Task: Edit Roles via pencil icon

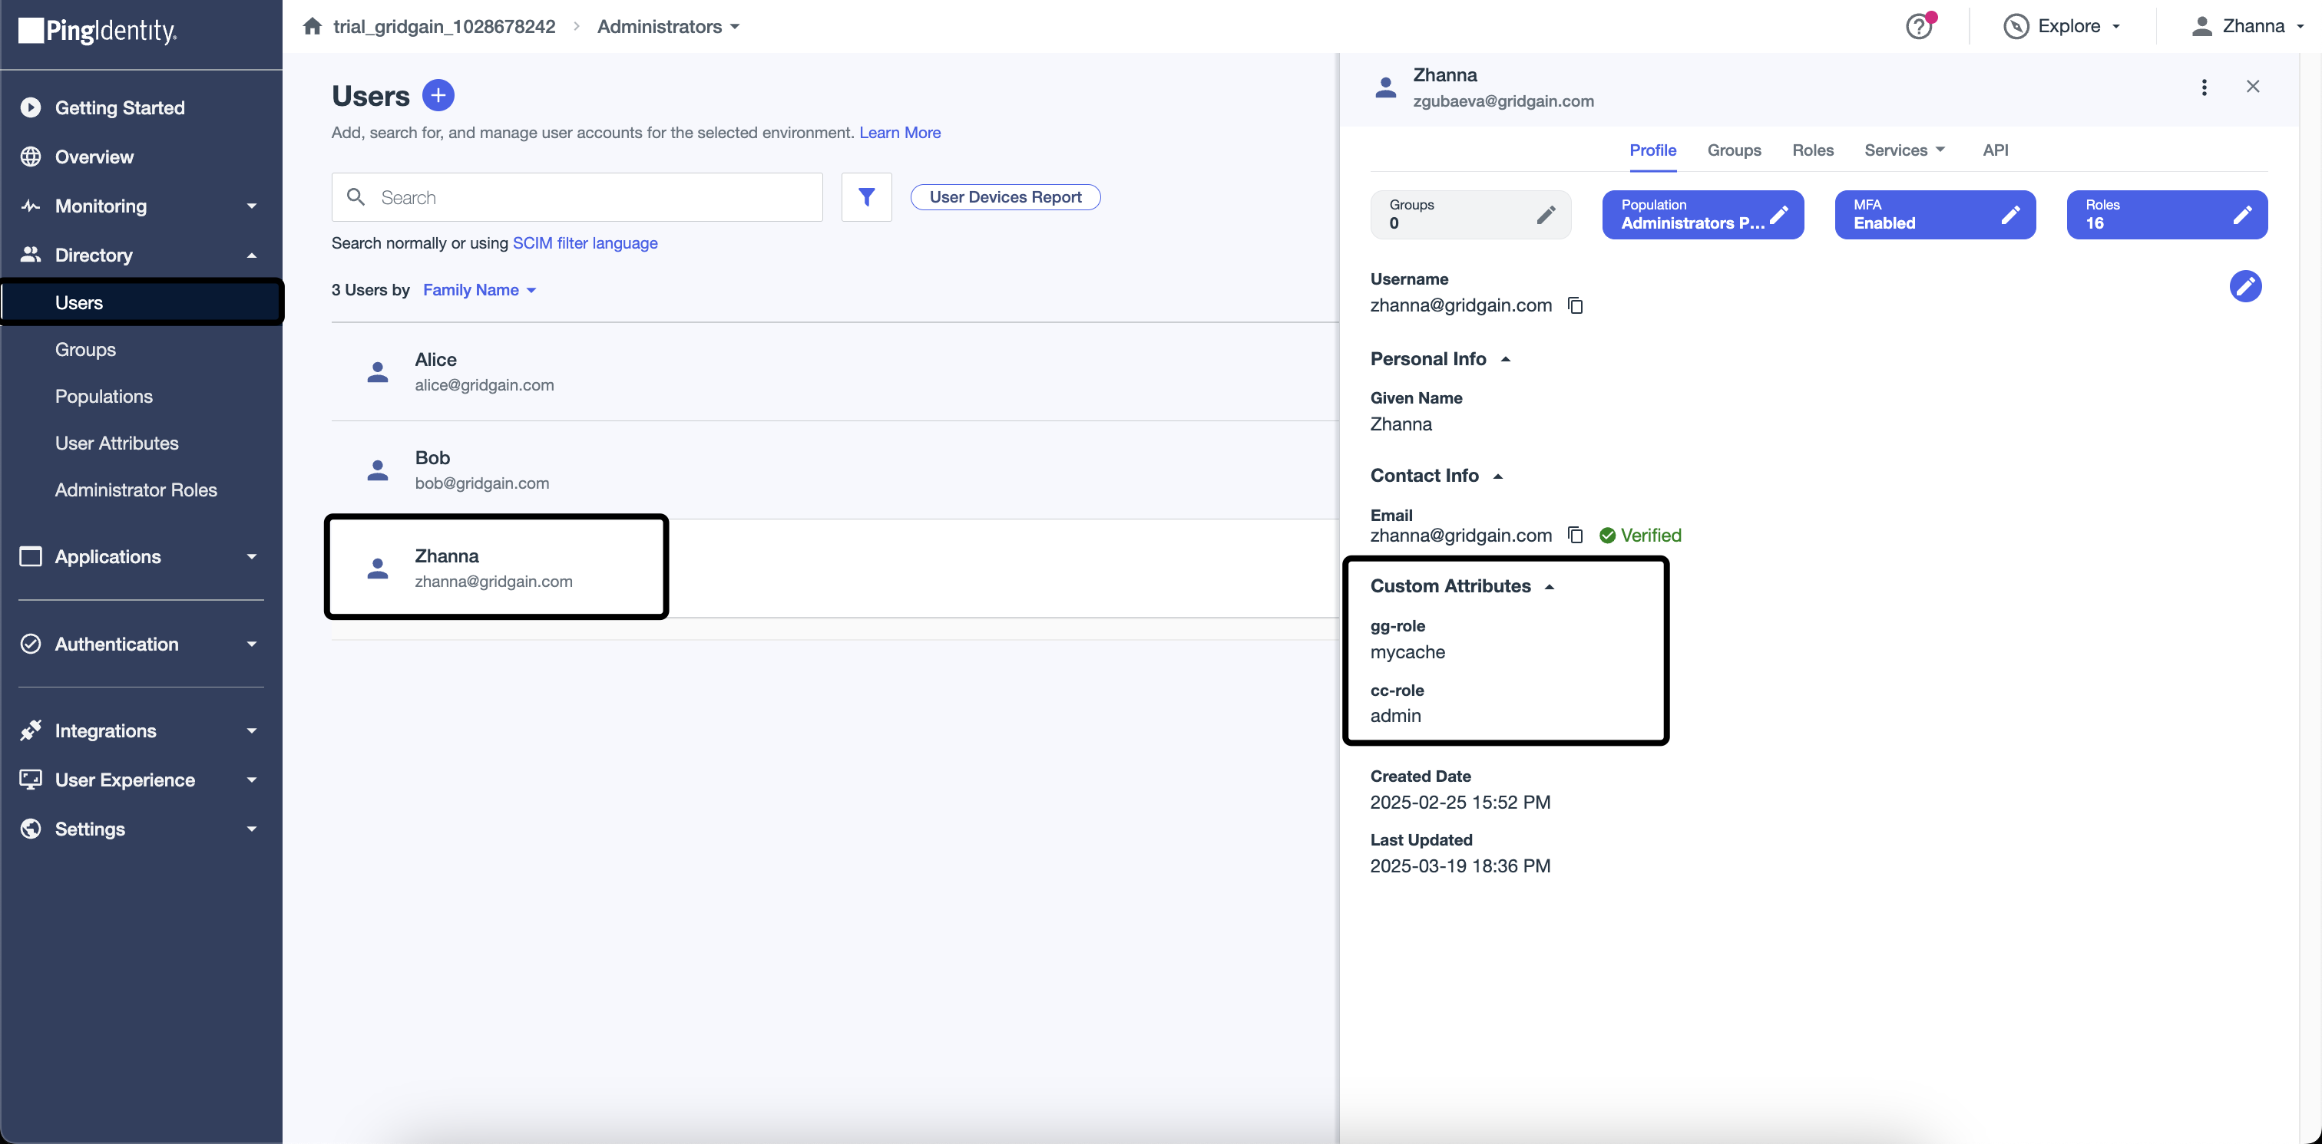Action: (2243, 214)
